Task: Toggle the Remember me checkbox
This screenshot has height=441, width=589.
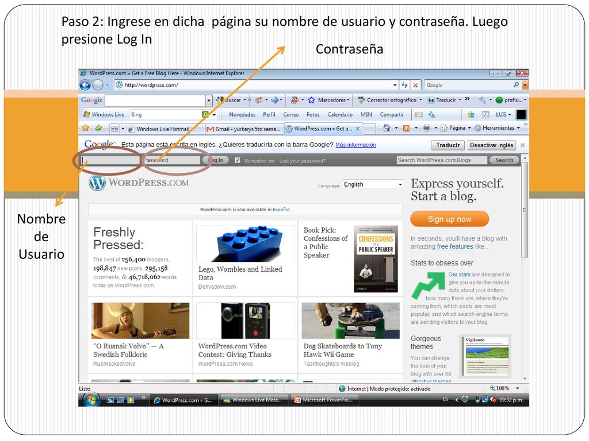Action: (238, 160)
